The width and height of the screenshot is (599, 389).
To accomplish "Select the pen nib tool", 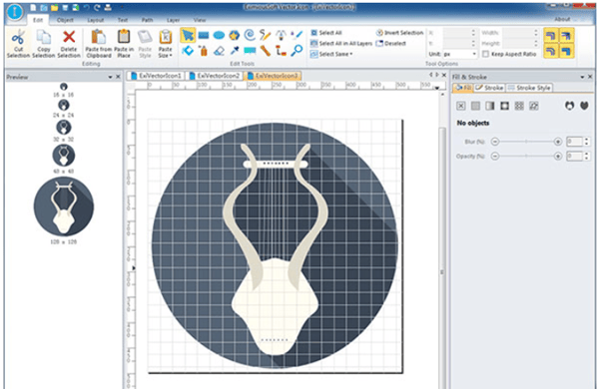I will point(281,35).
